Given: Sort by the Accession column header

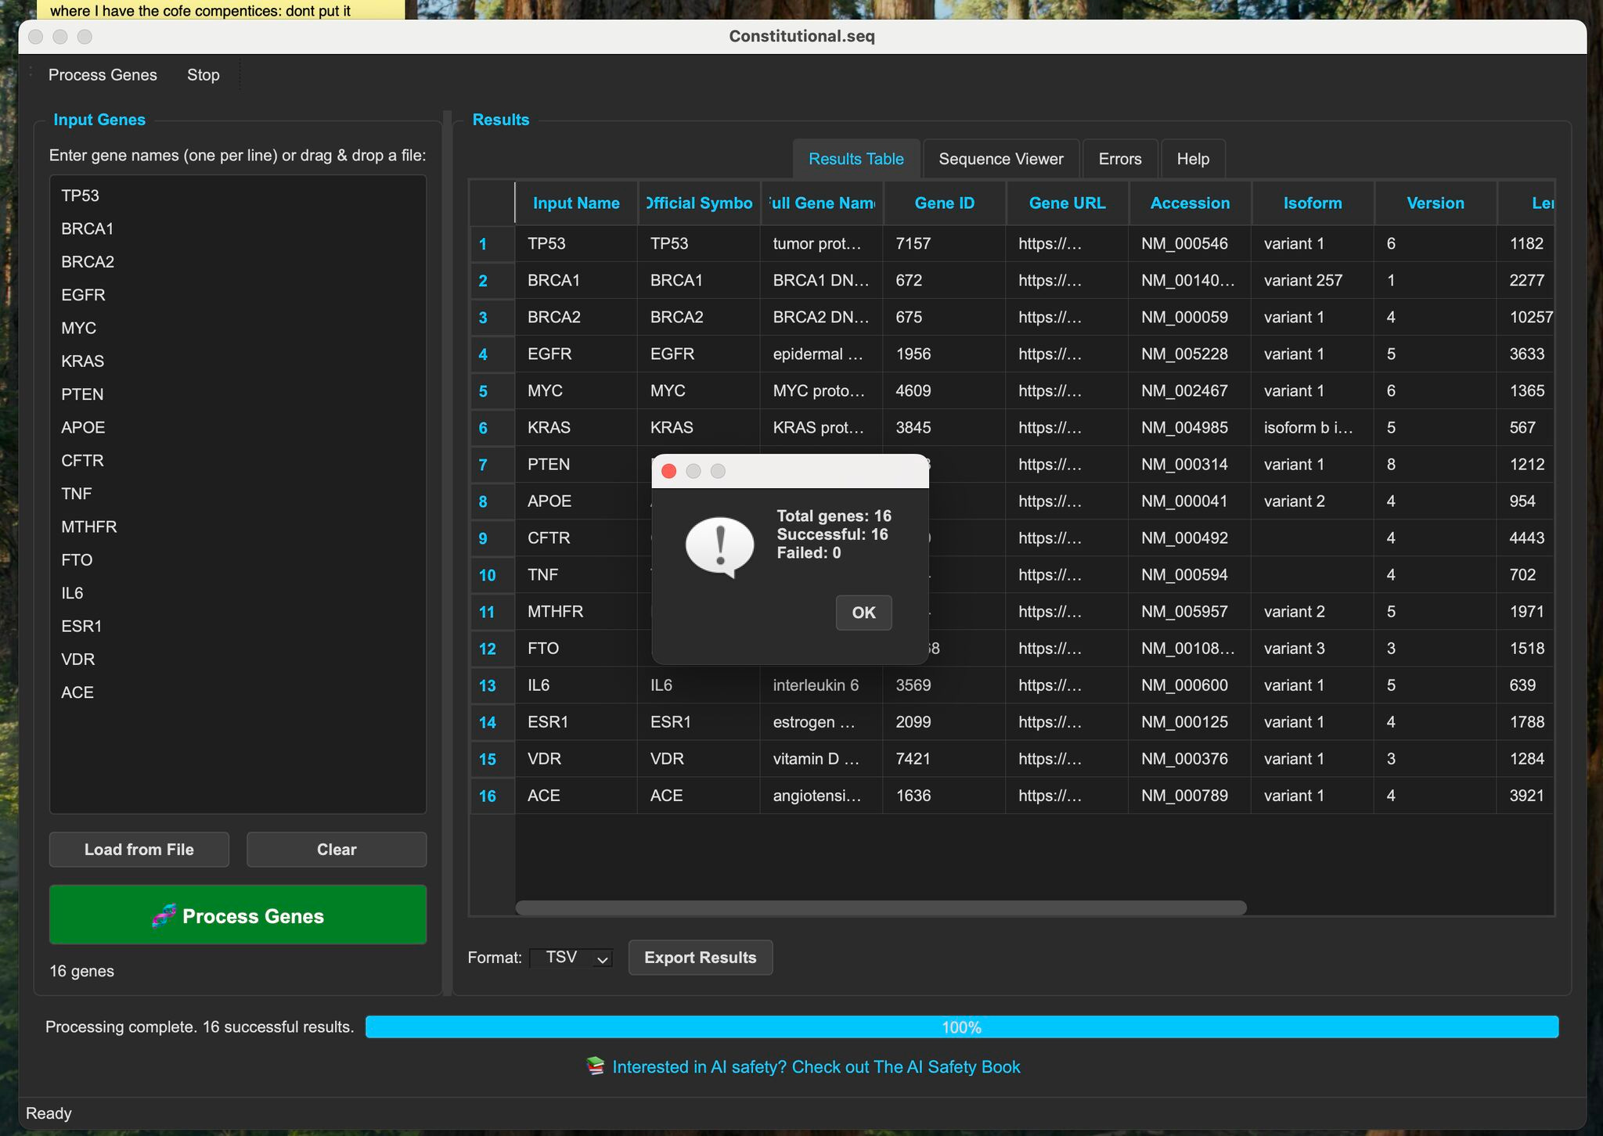Looking at the screenshot, I should click(1189, 203).
